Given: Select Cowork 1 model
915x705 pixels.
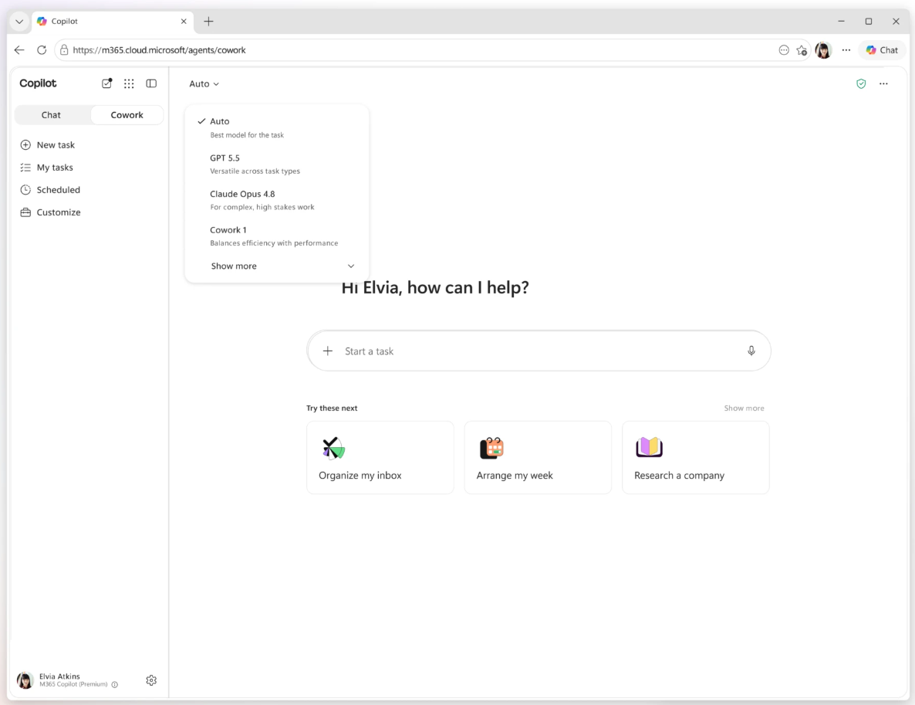Looking at the screenshot, I should click(x=277, y=236).
